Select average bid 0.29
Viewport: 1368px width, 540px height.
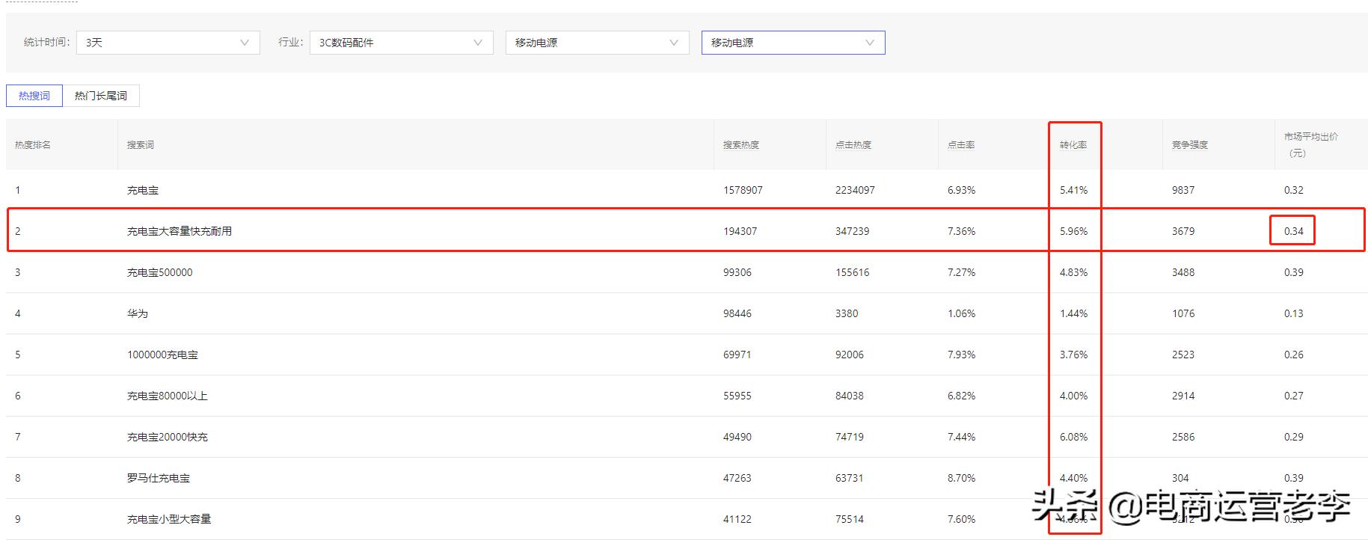(x=1293, y=437)
